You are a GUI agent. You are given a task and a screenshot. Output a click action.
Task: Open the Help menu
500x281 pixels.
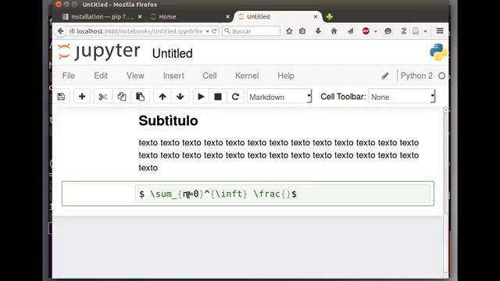286,76
